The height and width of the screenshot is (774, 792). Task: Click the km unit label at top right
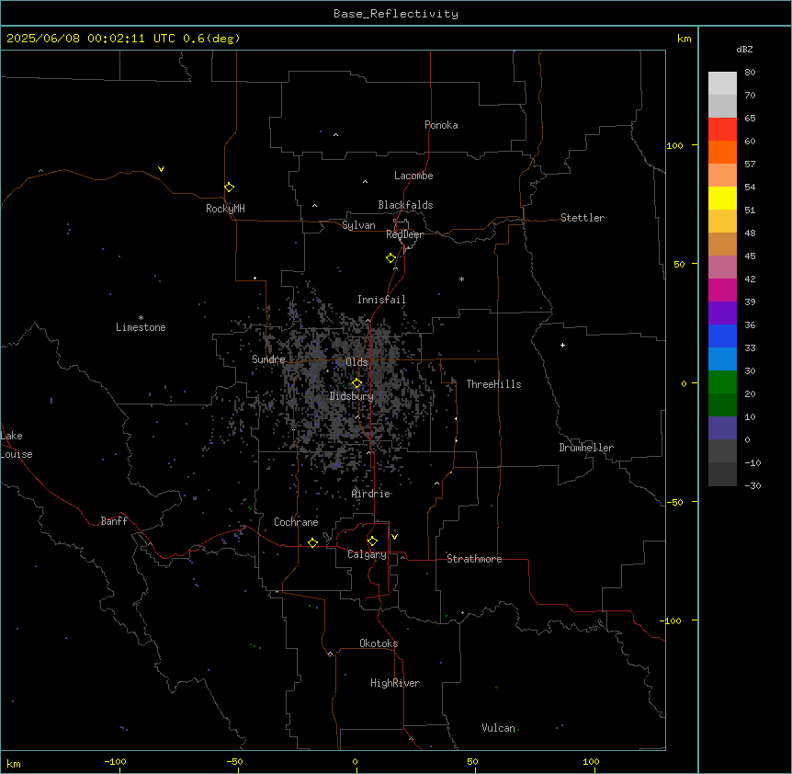click(x=685, y=39)
